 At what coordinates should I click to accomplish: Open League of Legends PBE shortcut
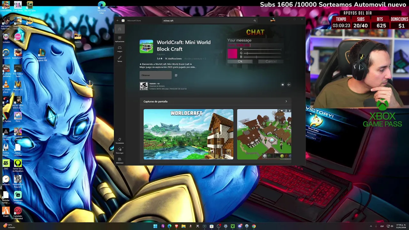(x=42, y=55)
